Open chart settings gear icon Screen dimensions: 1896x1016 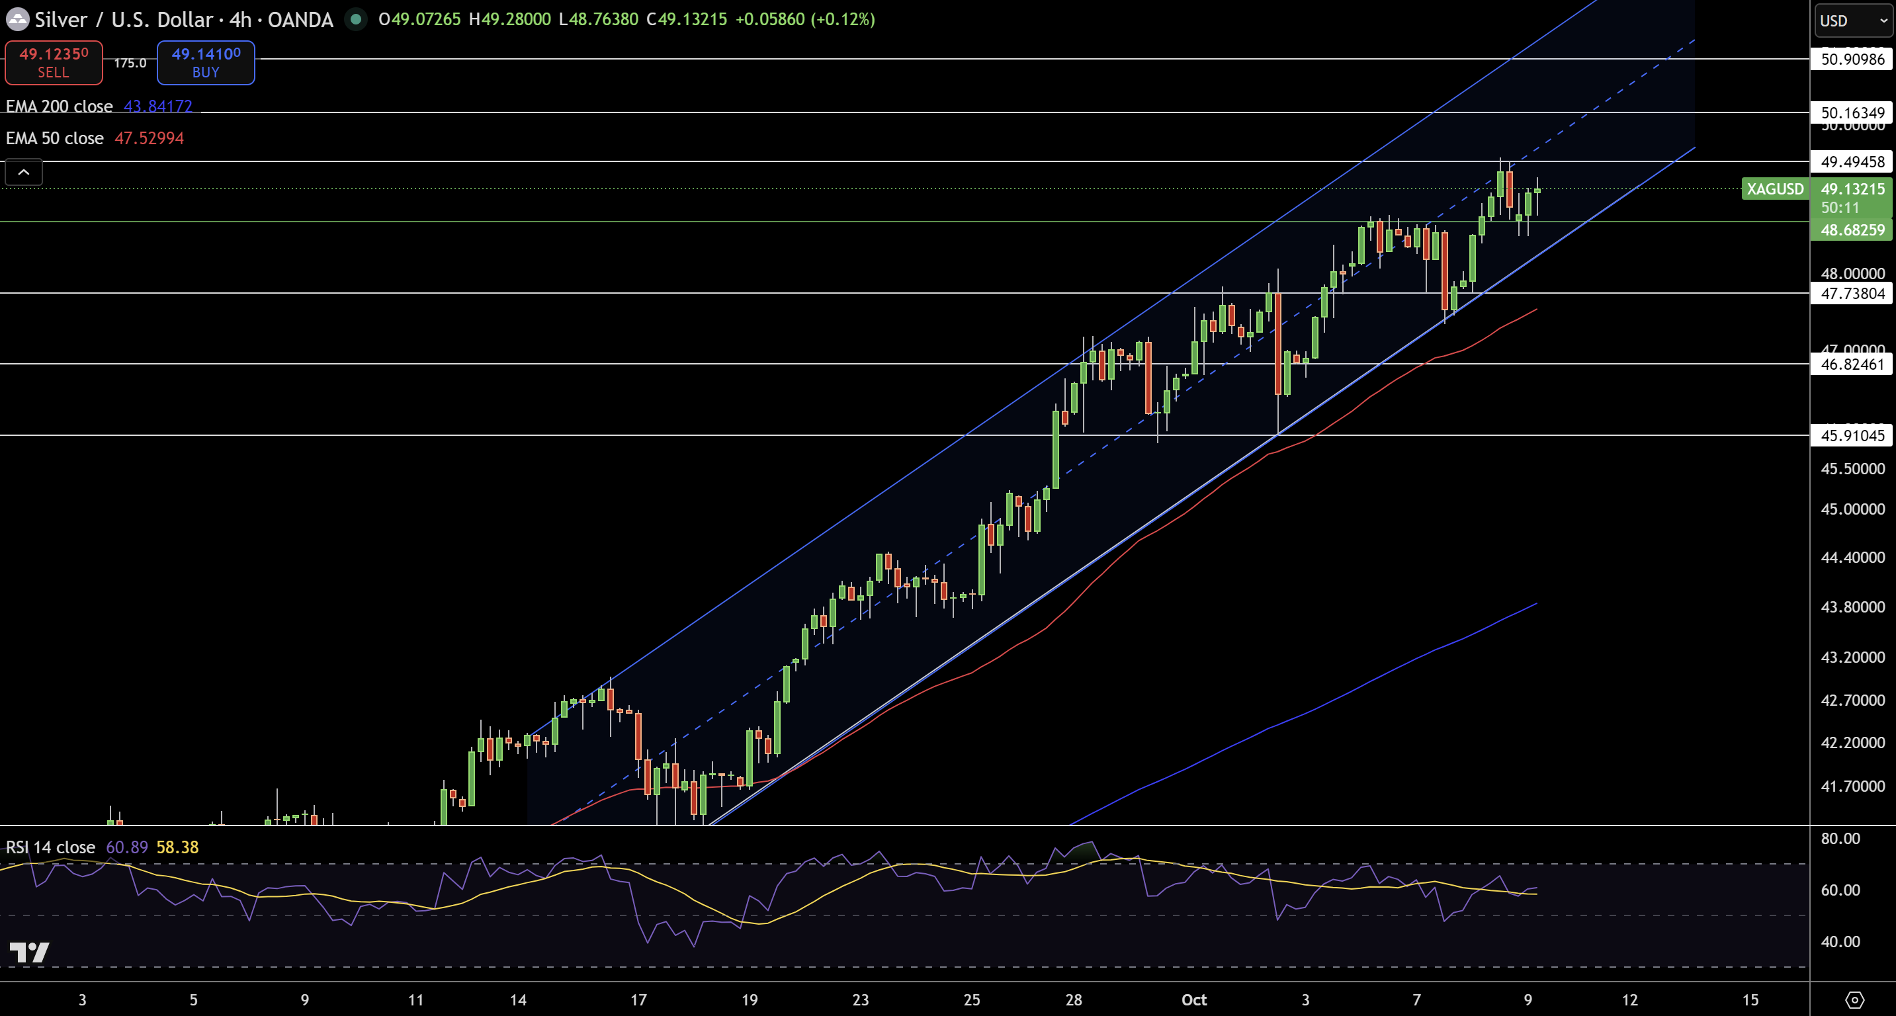click(1854, 1000)
